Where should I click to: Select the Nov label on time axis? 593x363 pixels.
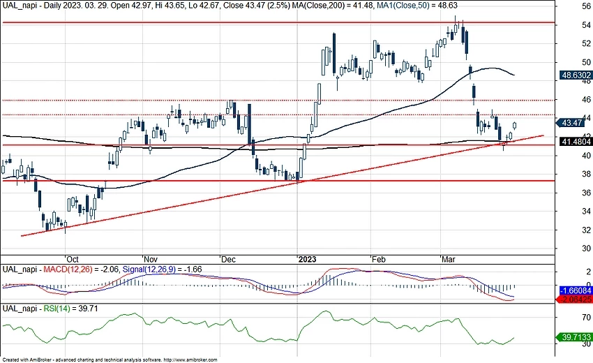[x=150, y=259]
